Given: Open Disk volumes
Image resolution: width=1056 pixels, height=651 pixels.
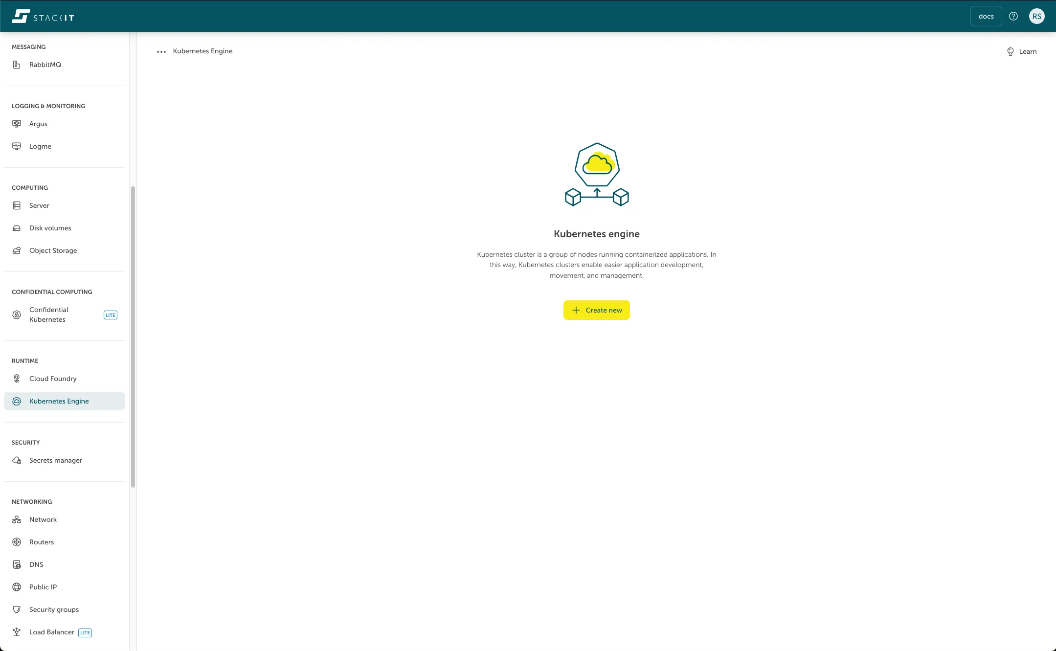Looking at the screenshot, I should (x=50, y=227).
